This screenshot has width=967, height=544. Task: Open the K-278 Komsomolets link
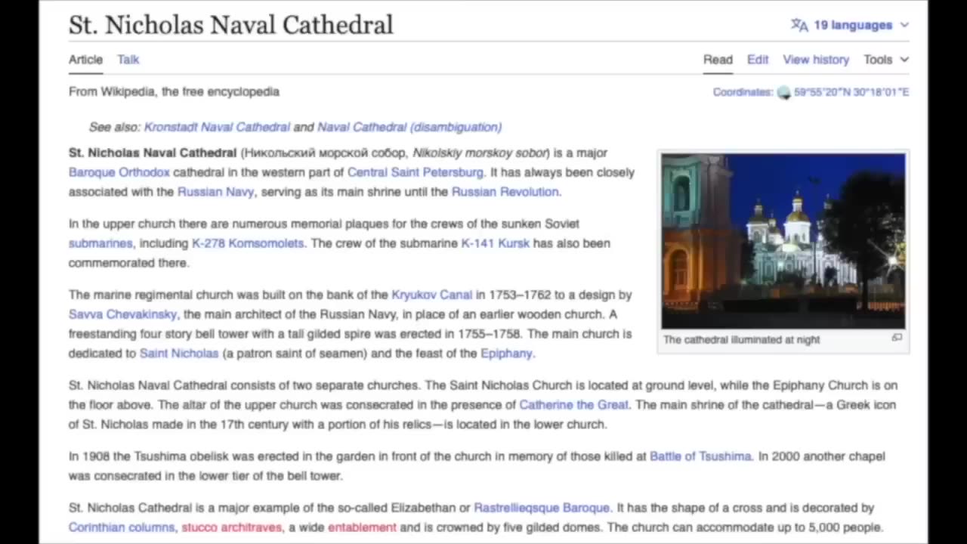[x=248, y=243]
